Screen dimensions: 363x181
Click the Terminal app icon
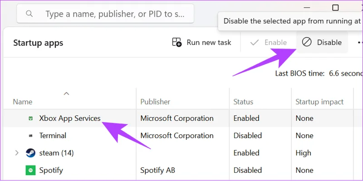[30, 136]
